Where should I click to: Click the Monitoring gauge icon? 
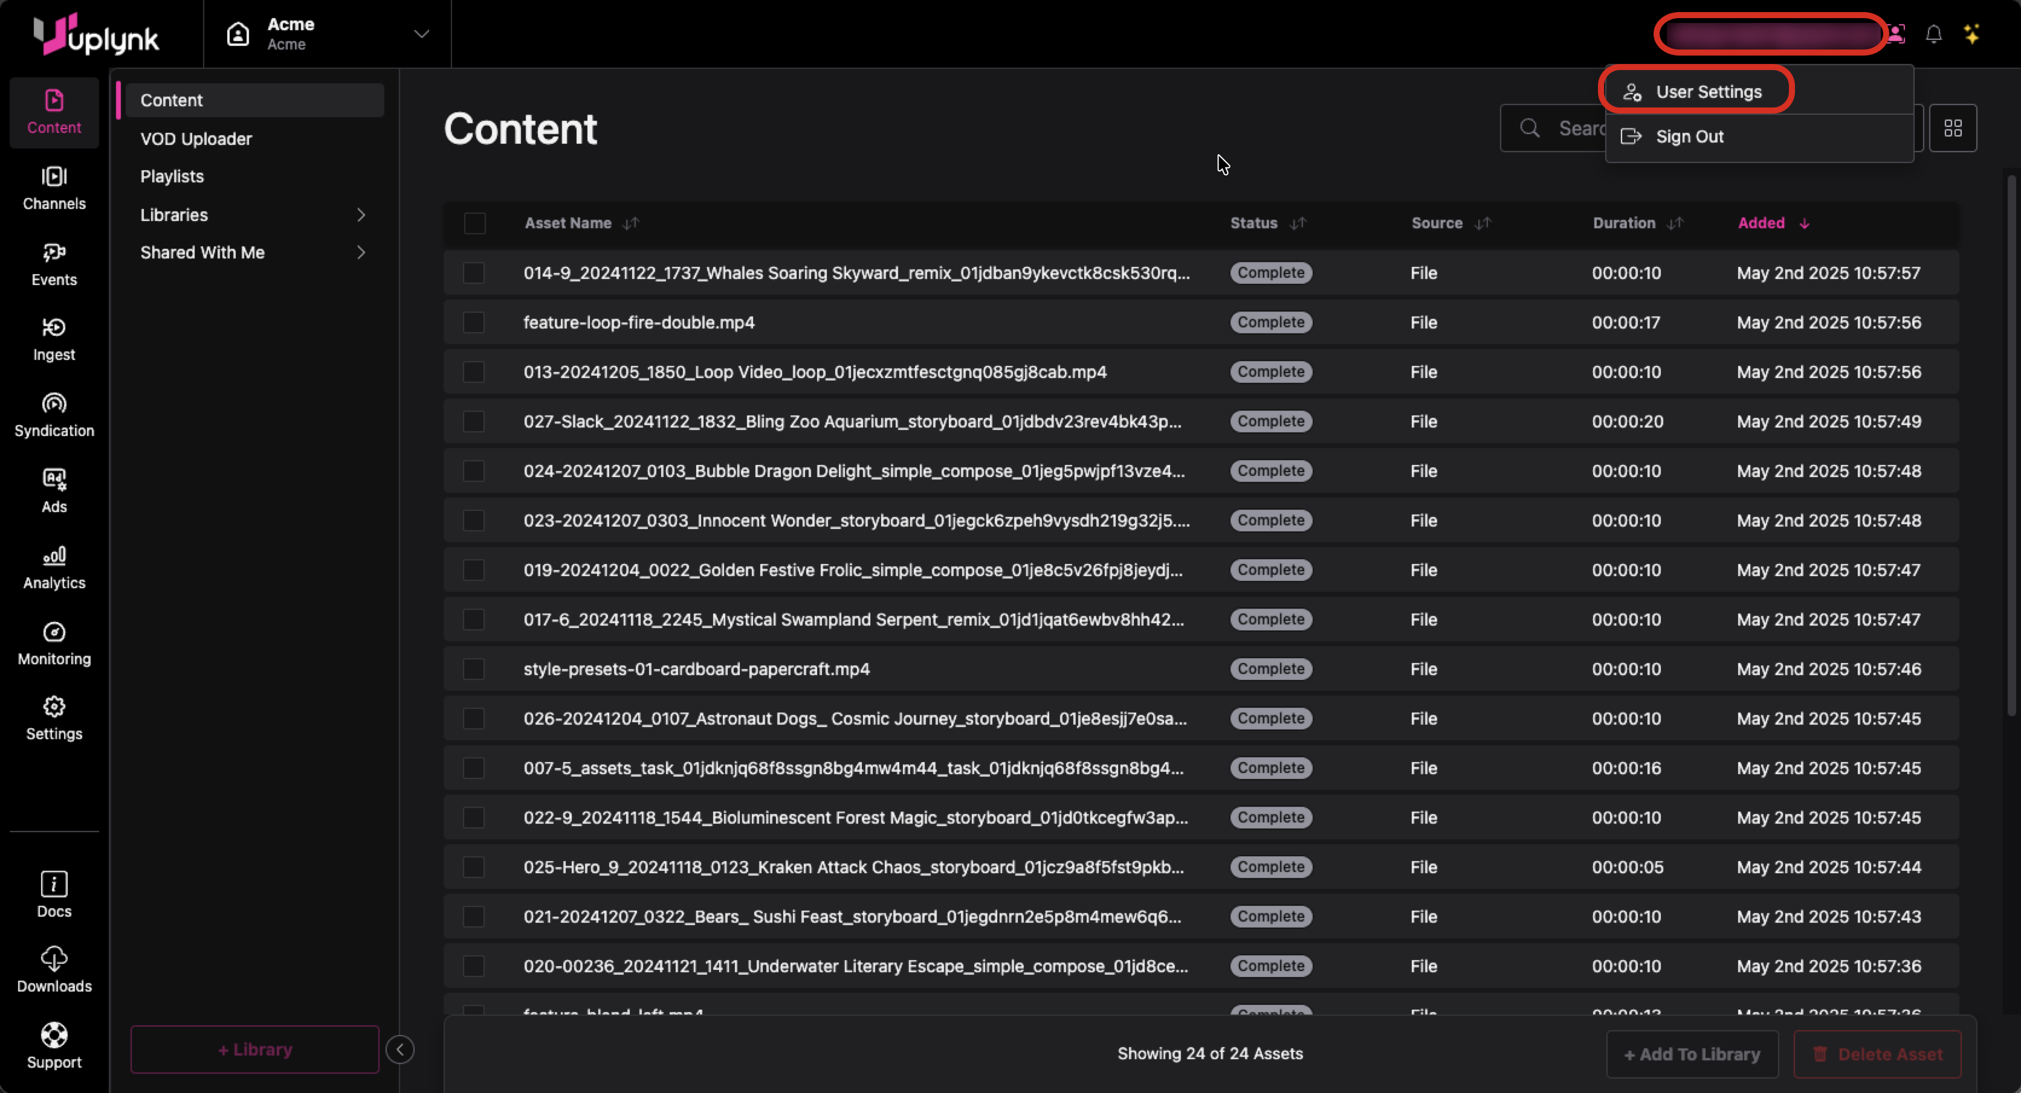[54, 632]
